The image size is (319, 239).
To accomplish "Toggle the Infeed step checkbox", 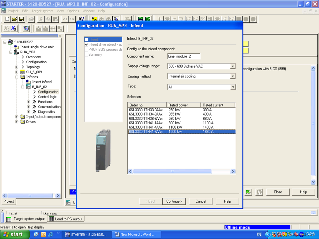I will [x=87, y=39].
